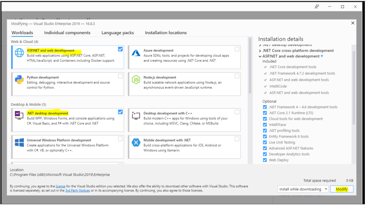Open the 3rd Party Notices link

coord(78,191)
